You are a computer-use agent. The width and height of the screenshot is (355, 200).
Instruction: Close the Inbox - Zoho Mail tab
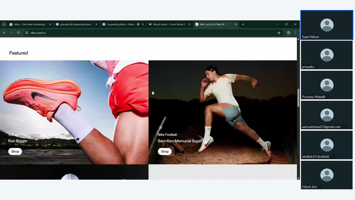50,24
